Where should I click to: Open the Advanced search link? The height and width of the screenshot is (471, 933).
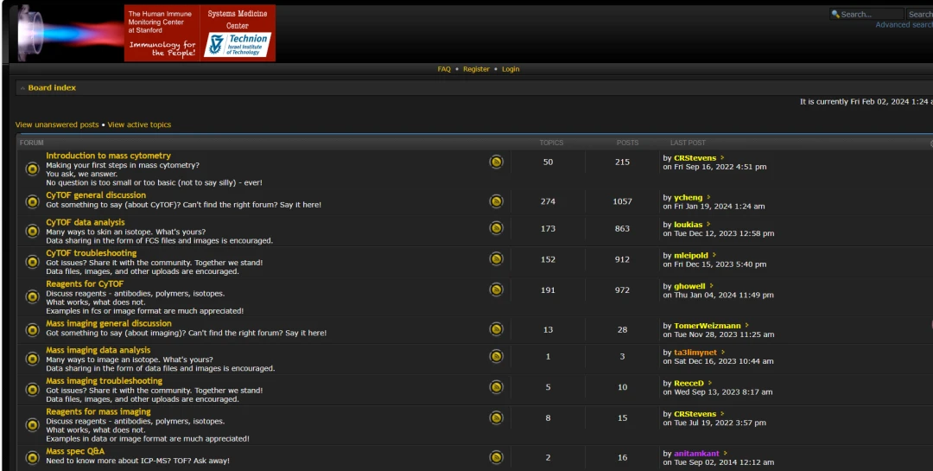click(x=904, y=25)
